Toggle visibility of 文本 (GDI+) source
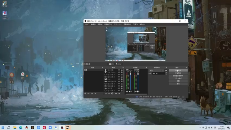The image size is (231, 130). click(x=119, y=73)
